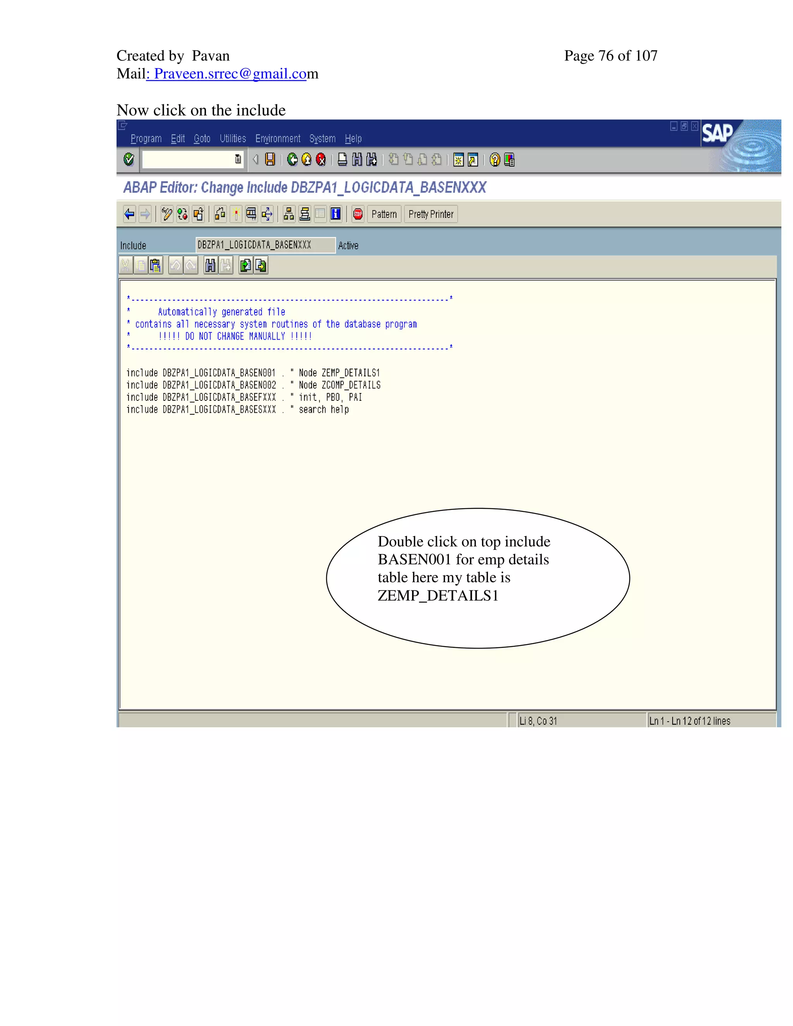The height and width of the screenshot is (1026, 793).
Task: Click the yellow Download local file icon
Action: tap(261, 266)
